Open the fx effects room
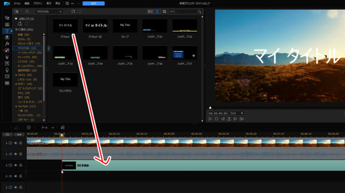The image size is (345, 193). (7, 44)
